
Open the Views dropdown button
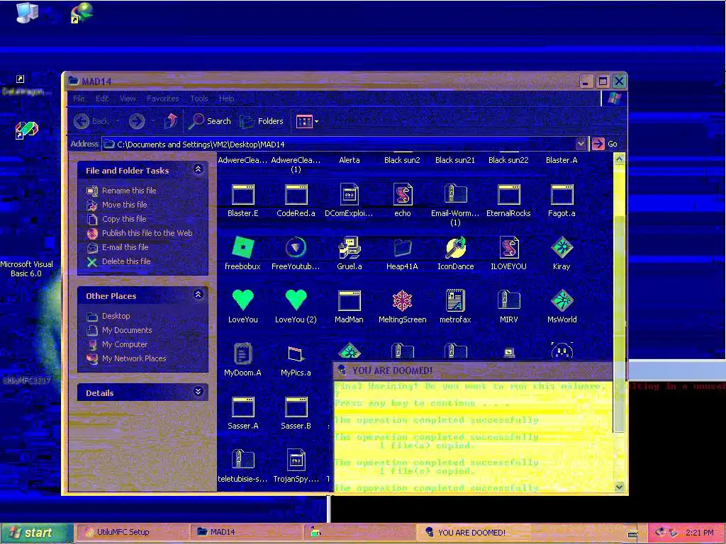[308, 122]
